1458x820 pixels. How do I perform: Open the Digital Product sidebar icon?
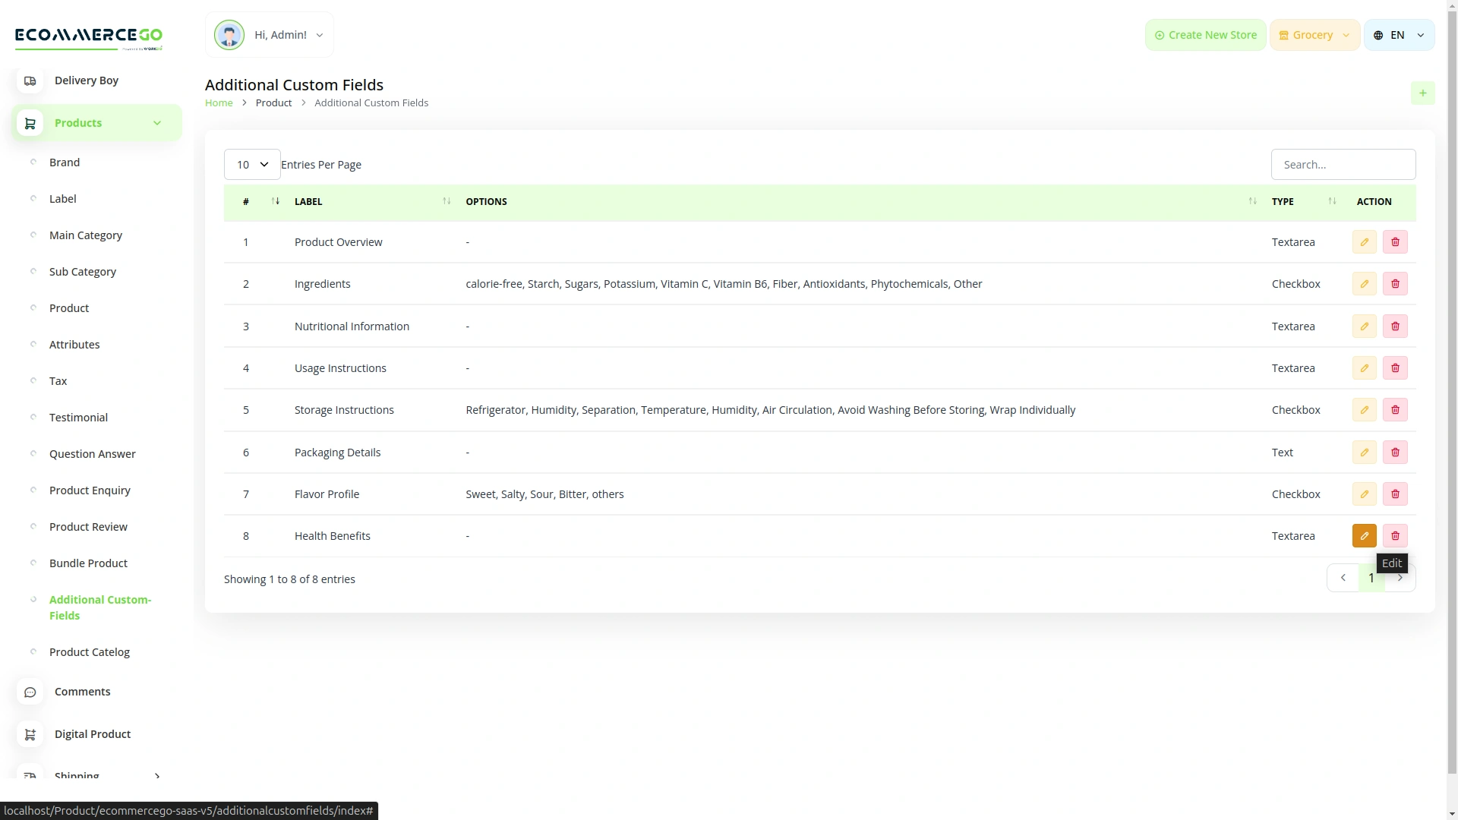30,734
